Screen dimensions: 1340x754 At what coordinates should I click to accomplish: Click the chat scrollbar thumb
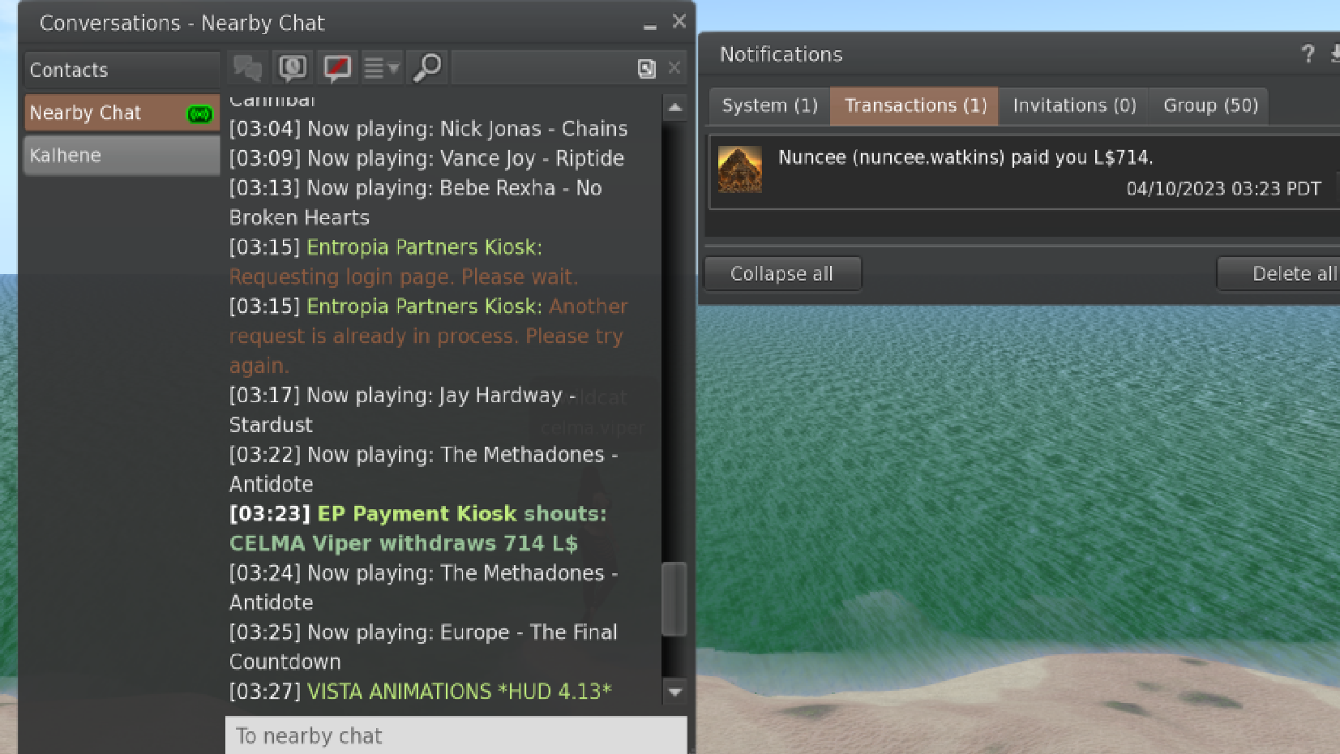[x=674, y=599]
